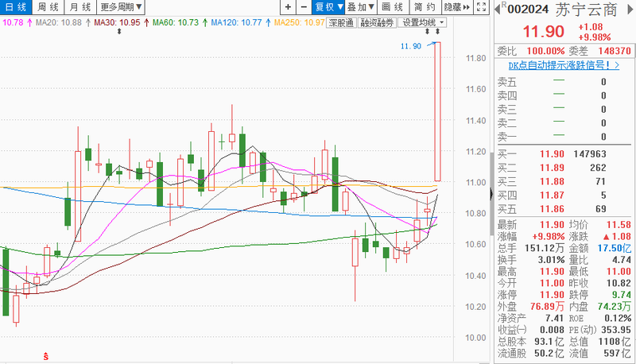The height and width of the screenshot is (364, 636).
Task: Switch to the 月线 tab
Action: click(79, 6)
